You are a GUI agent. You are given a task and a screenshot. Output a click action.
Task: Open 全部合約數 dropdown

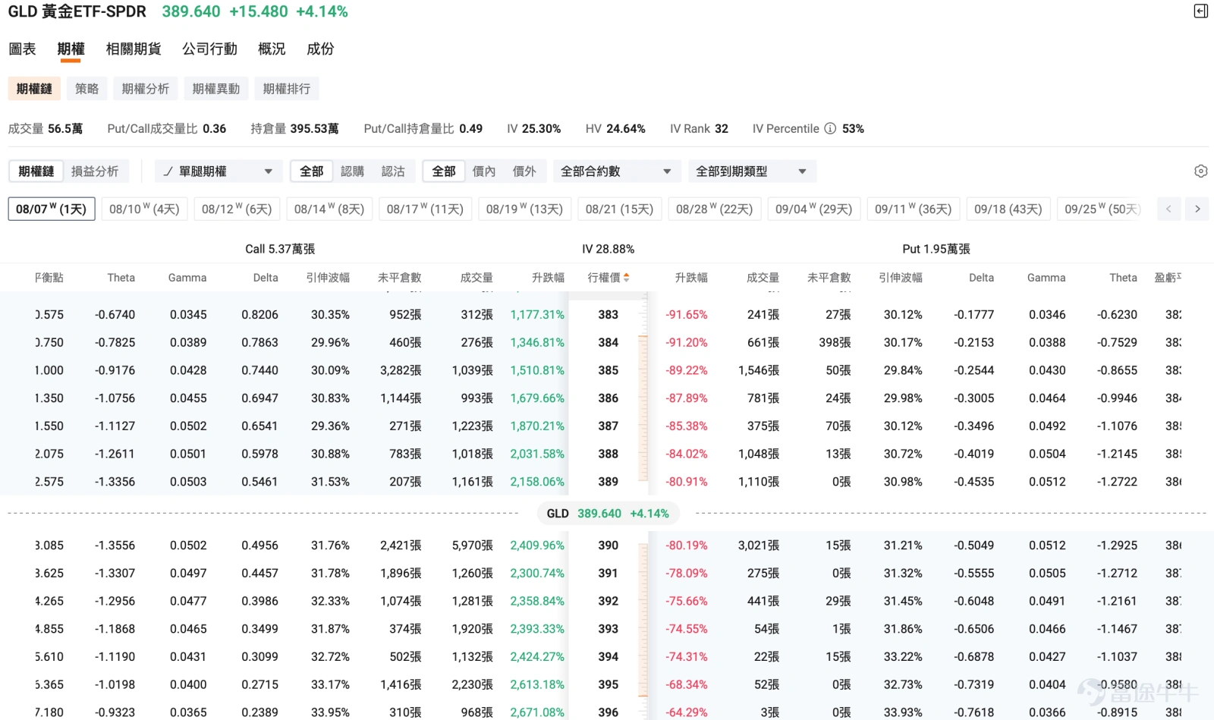(x=616, y=171)
